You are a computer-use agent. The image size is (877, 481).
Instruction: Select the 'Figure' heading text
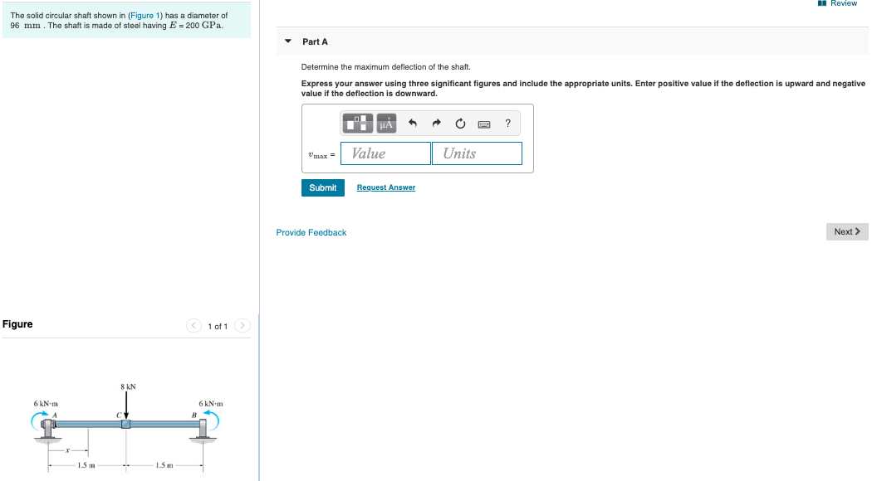pyautogui.click(x=17, y=324)
